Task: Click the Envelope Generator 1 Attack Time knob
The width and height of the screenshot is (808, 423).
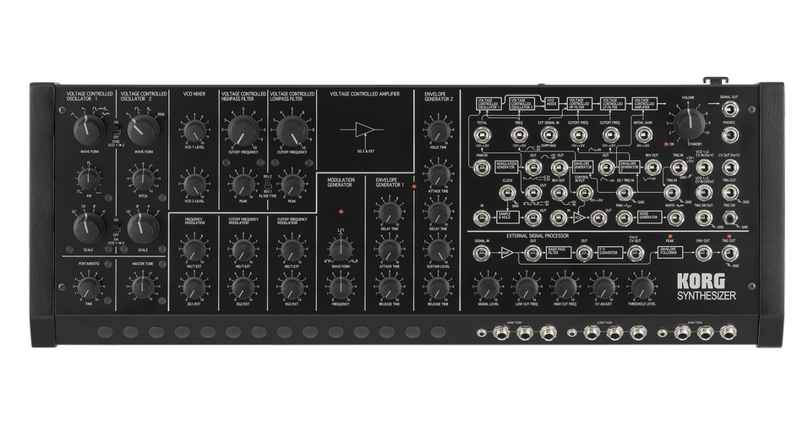Action: coord(389,250)
